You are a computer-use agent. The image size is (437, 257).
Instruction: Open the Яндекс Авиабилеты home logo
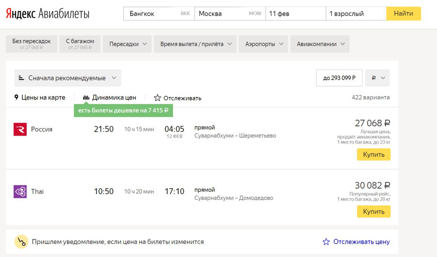point(47,14)
